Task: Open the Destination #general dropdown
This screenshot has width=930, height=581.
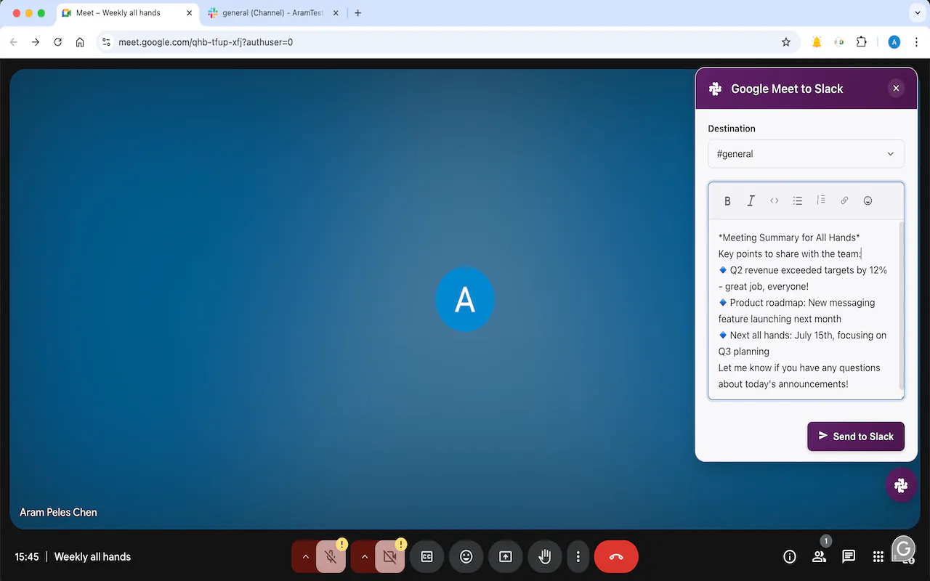Action: pyautogui.click(x=806, y=154)
